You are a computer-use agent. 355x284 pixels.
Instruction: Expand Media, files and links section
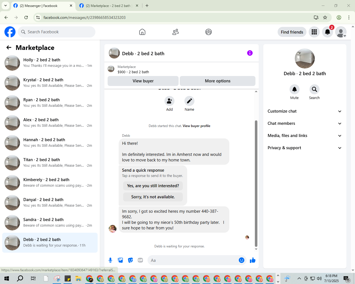(305, 136)
